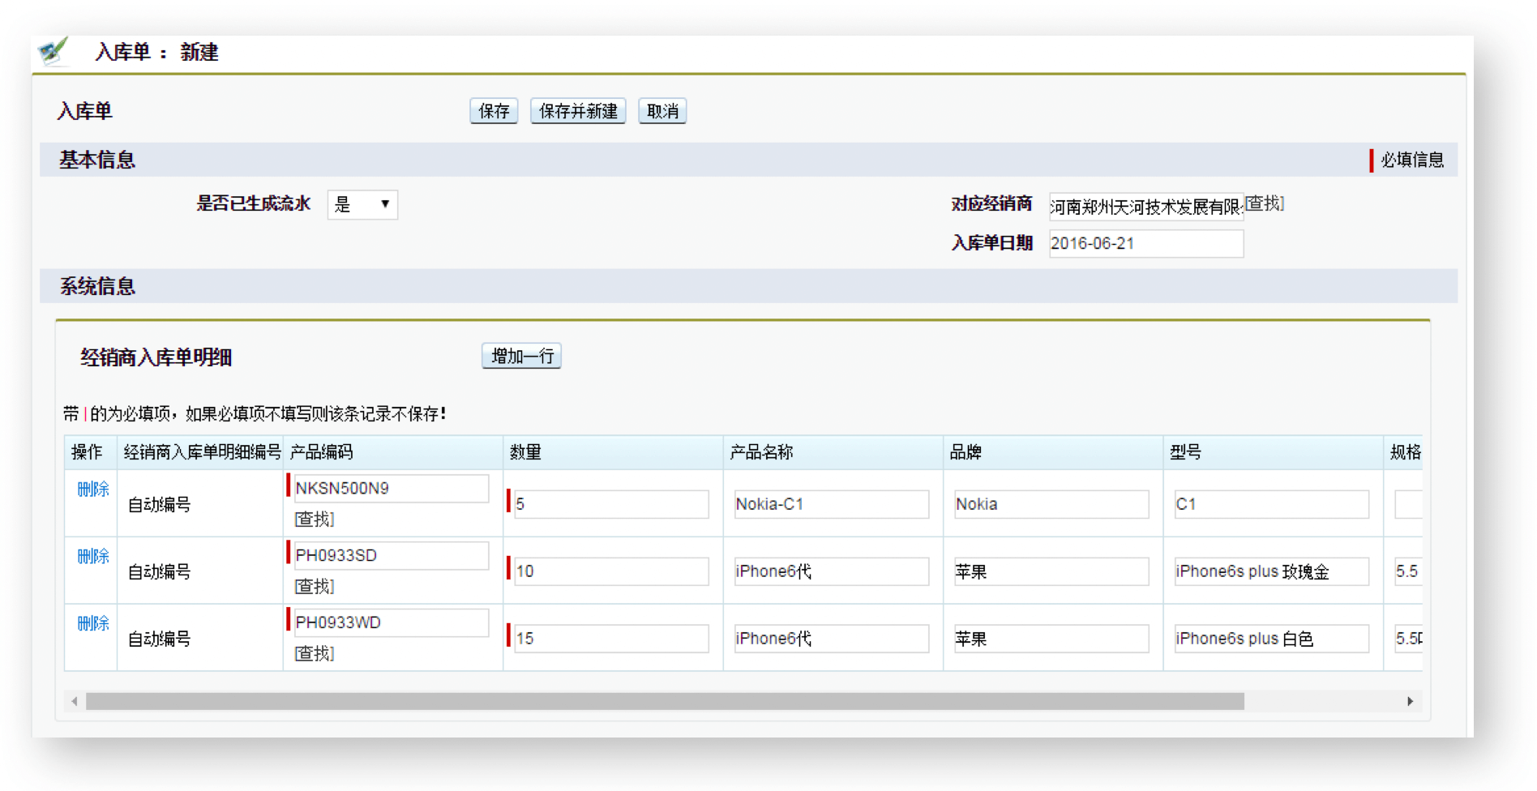Delete the PH0933SD row via 删除
The height and width of the screenshot is (791, 1537).
point(93,556)
